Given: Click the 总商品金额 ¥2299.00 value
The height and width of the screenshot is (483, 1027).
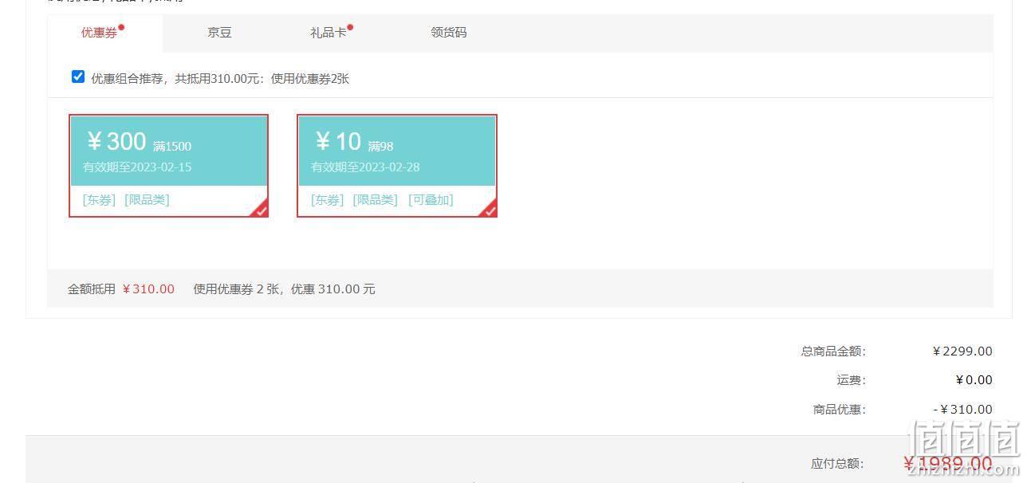Looking at the screenshot, I should (x=962, y=351).
